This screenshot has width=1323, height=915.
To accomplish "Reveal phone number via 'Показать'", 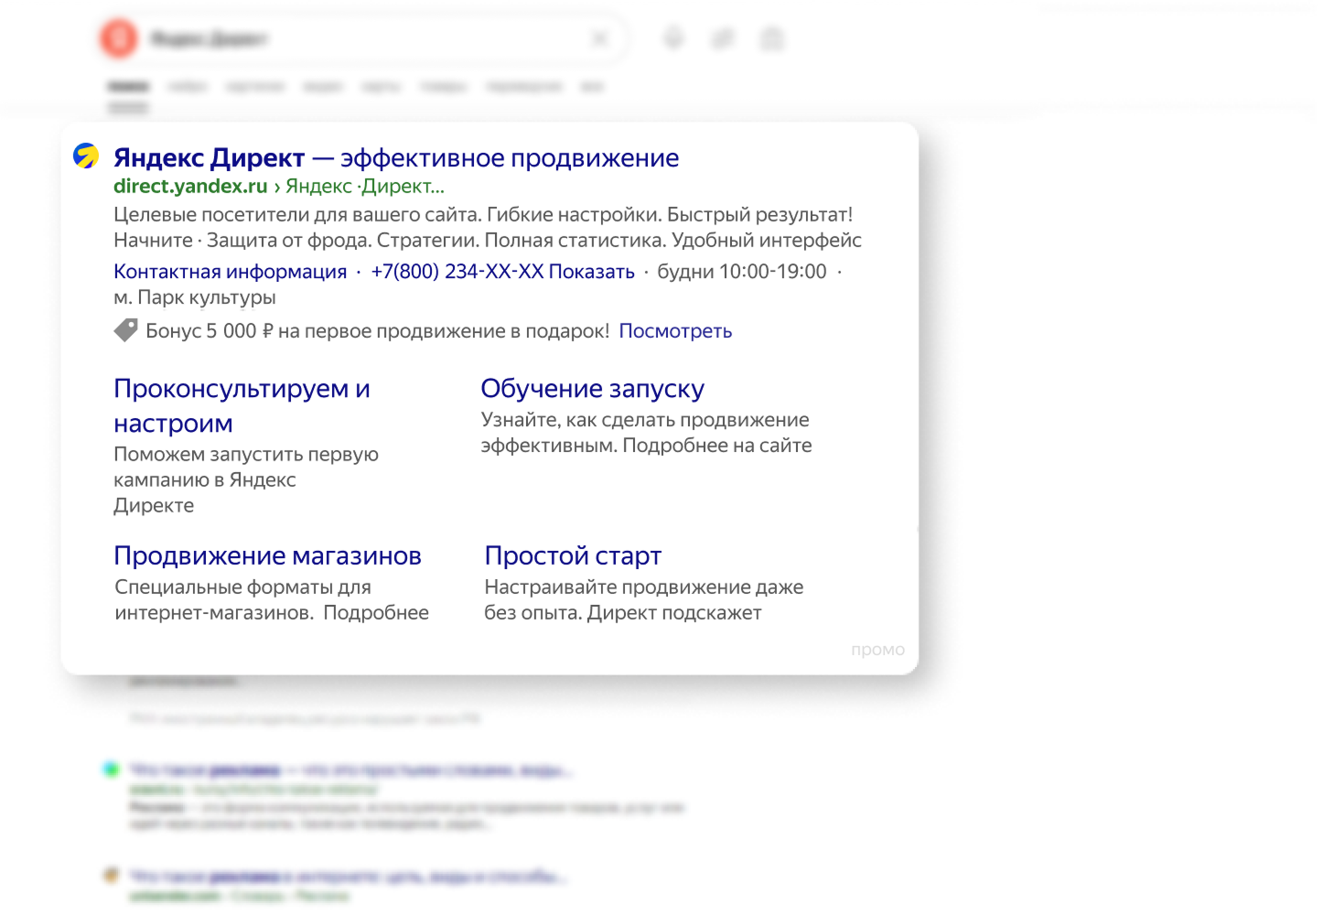I will (591, 272).
